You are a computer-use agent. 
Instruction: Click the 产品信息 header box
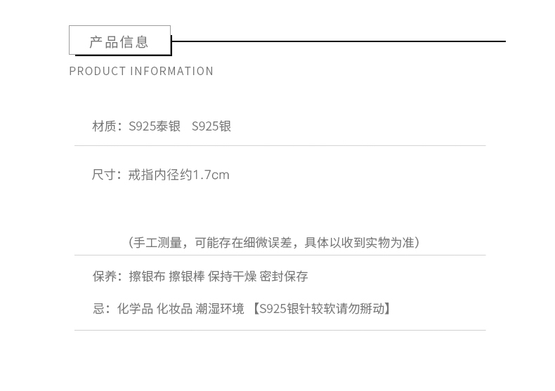click(x=119, y=41)
